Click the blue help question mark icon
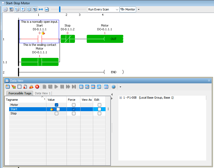This screenshot has height=168, width=214. [x=113, y=87]
